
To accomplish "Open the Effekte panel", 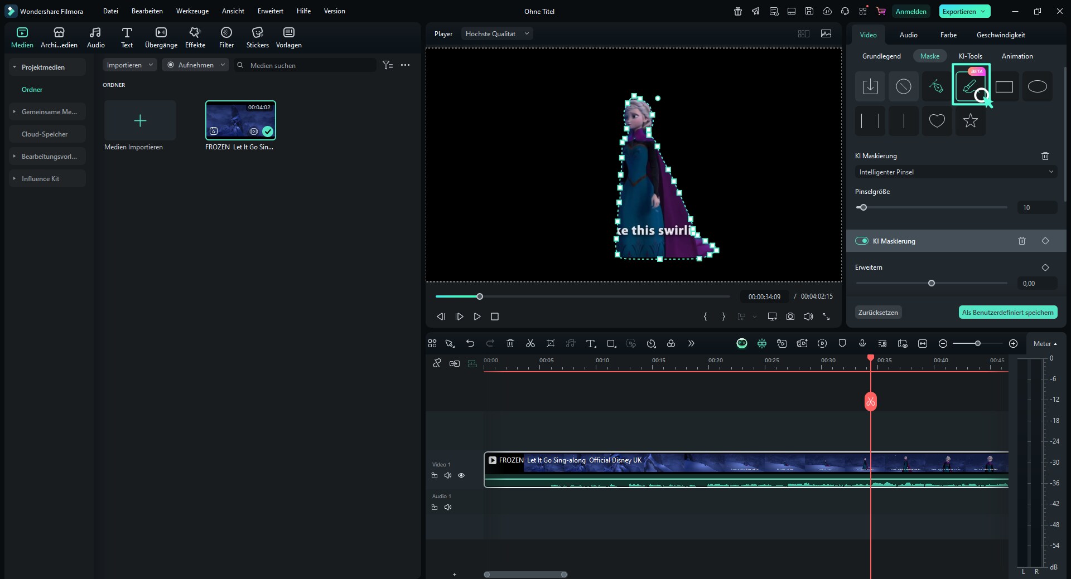I will [x=195, y=37].
